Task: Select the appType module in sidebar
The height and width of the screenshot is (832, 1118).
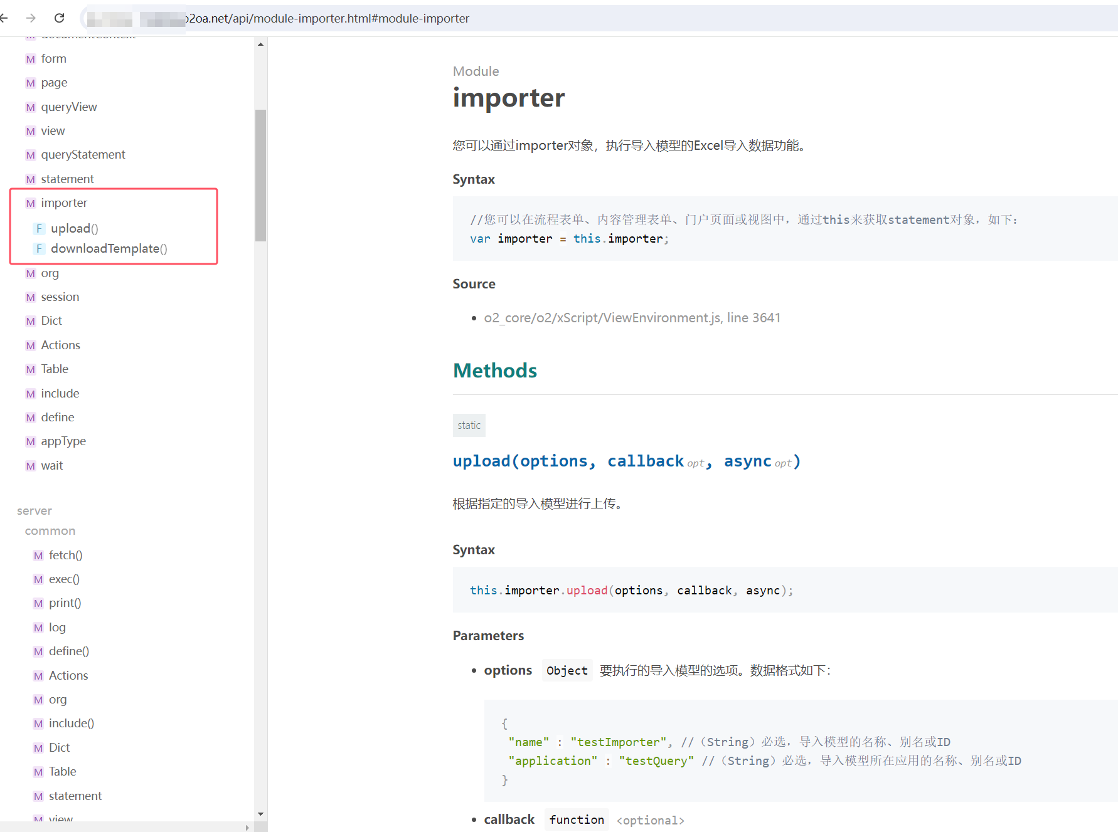Action: click(63, 441)
